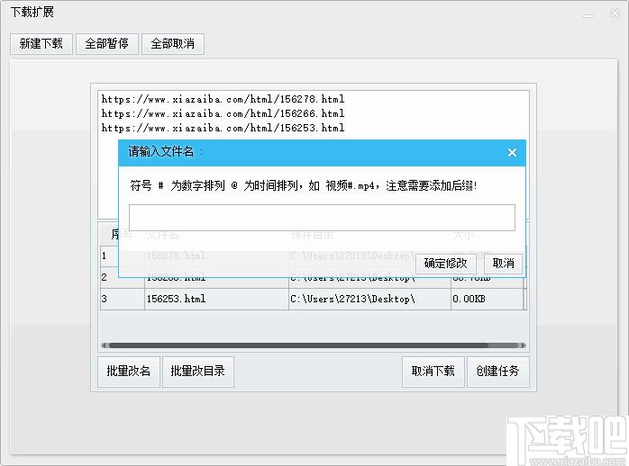Create the task with 创建任务

pyautogui.click(x=497, y=371)
